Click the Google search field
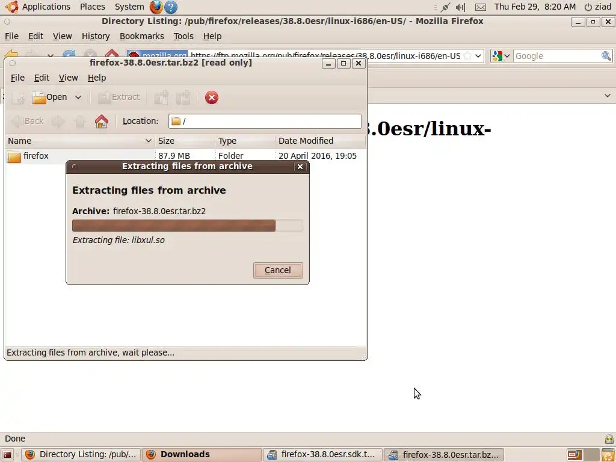This screenshot has width=616, height=462. coord(557,56)
